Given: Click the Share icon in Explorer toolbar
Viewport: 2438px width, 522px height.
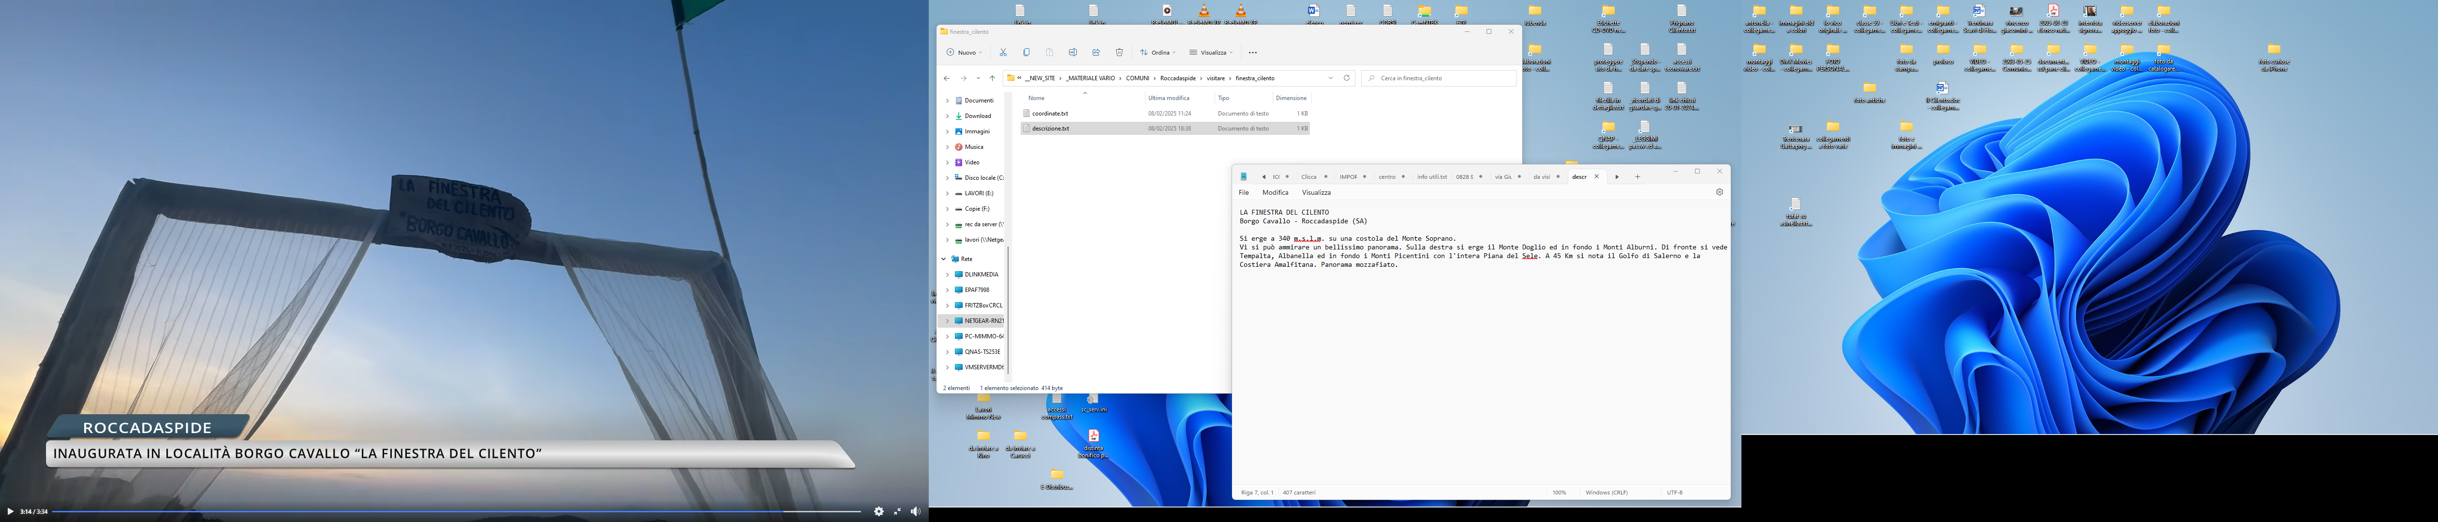Looking at the screenshot, I should 1096,53.
